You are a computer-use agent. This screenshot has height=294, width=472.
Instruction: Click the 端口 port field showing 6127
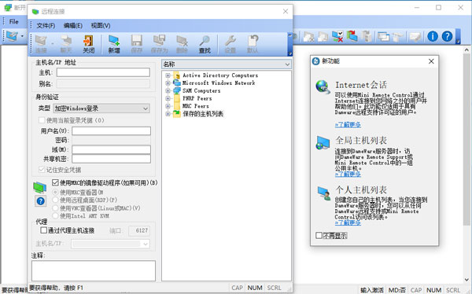click(x=139, y=230)
